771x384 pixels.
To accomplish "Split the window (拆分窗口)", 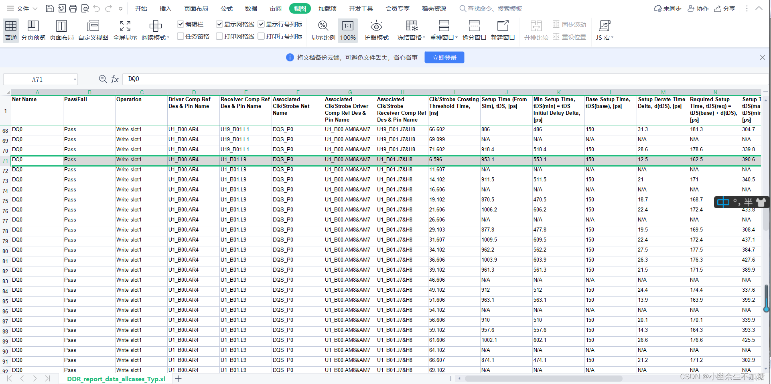I will click(474, 30).
